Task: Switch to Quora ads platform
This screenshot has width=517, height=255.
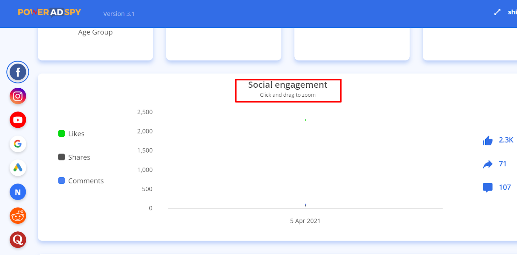Action: tap(18, 240)
